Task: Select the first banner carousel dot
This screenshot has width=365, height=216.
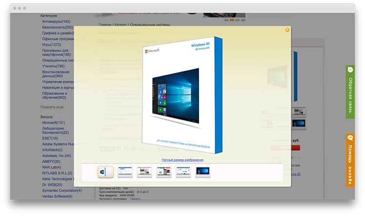Action: coord(226,20)
